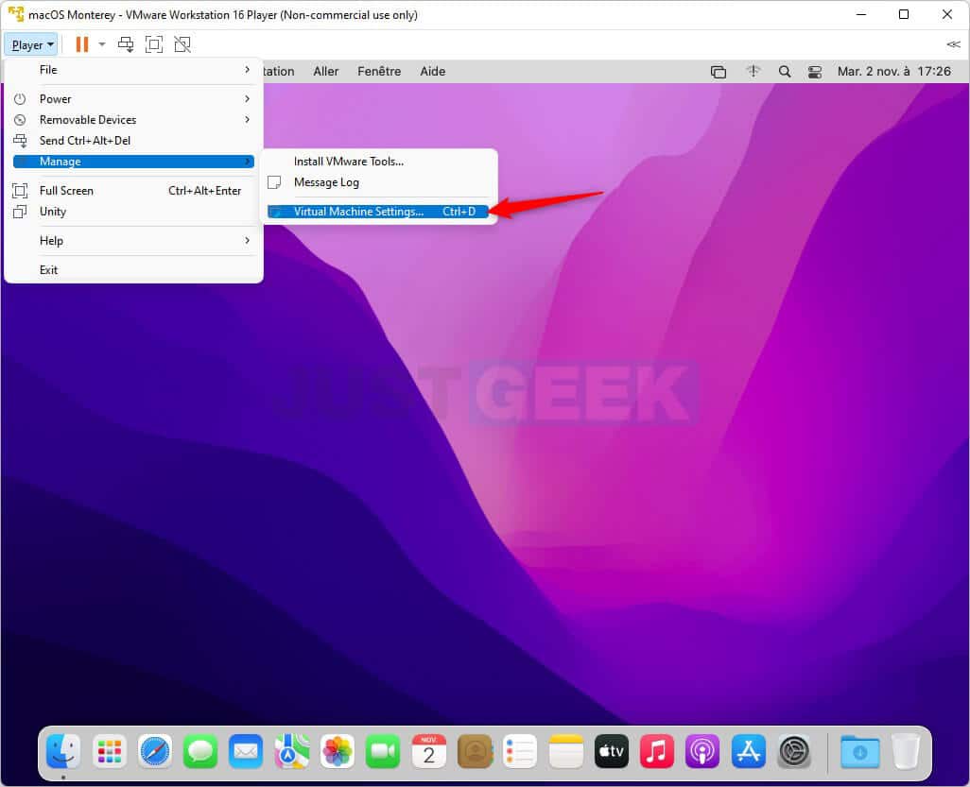970x787 pixels.
Task: Choose Send Ctrl+Alt+Del menu entry
Action: pos(133,141)
